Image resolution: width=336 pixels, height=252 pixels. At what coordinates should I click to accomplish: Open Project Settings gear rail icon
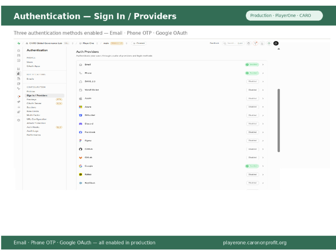[18, 120]
